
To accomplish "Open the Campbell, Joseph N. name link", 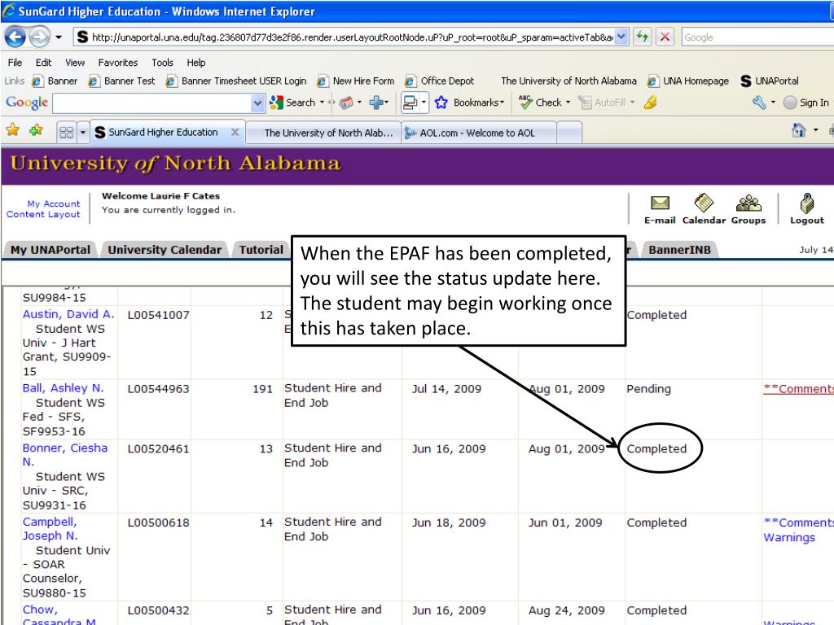I will 50,529.
